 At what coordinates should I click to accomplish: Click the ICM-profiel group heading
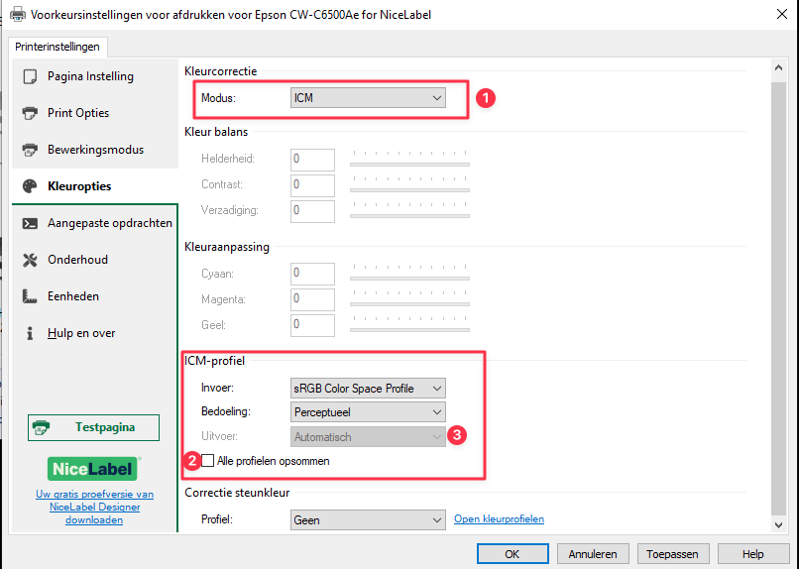point(214,361)
